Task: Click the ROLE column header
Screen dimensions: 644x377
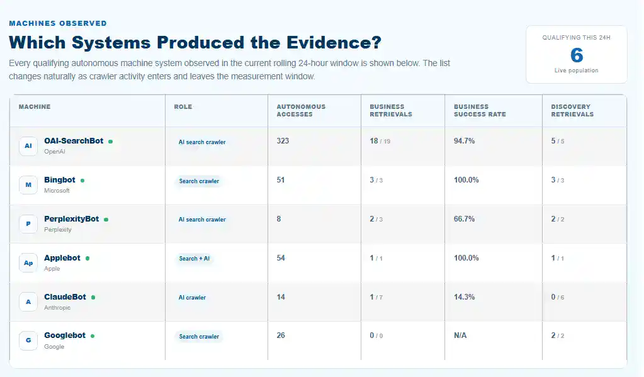Action: coord(183,107)
